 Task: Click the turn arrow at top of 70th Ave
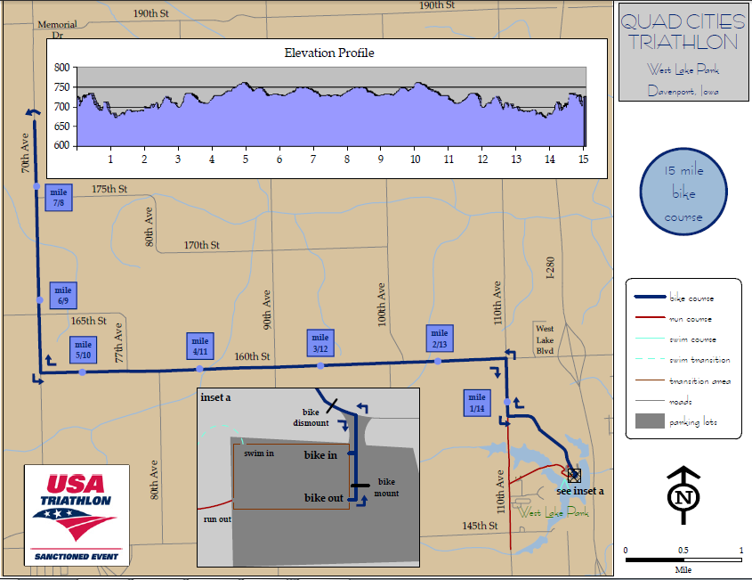33,110
